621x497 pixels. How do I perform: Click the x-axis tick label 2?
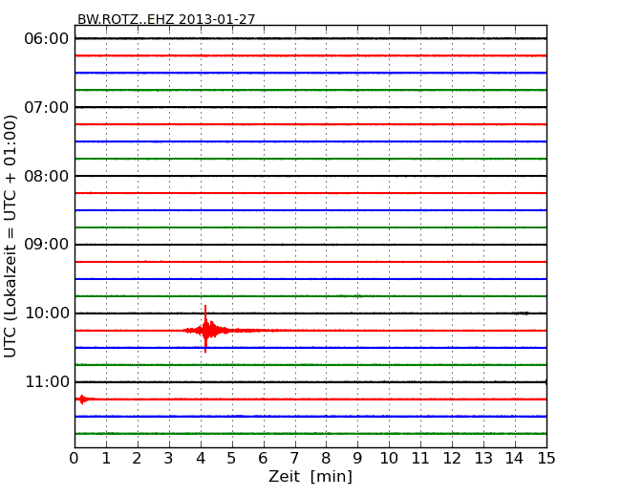(137, 458)
